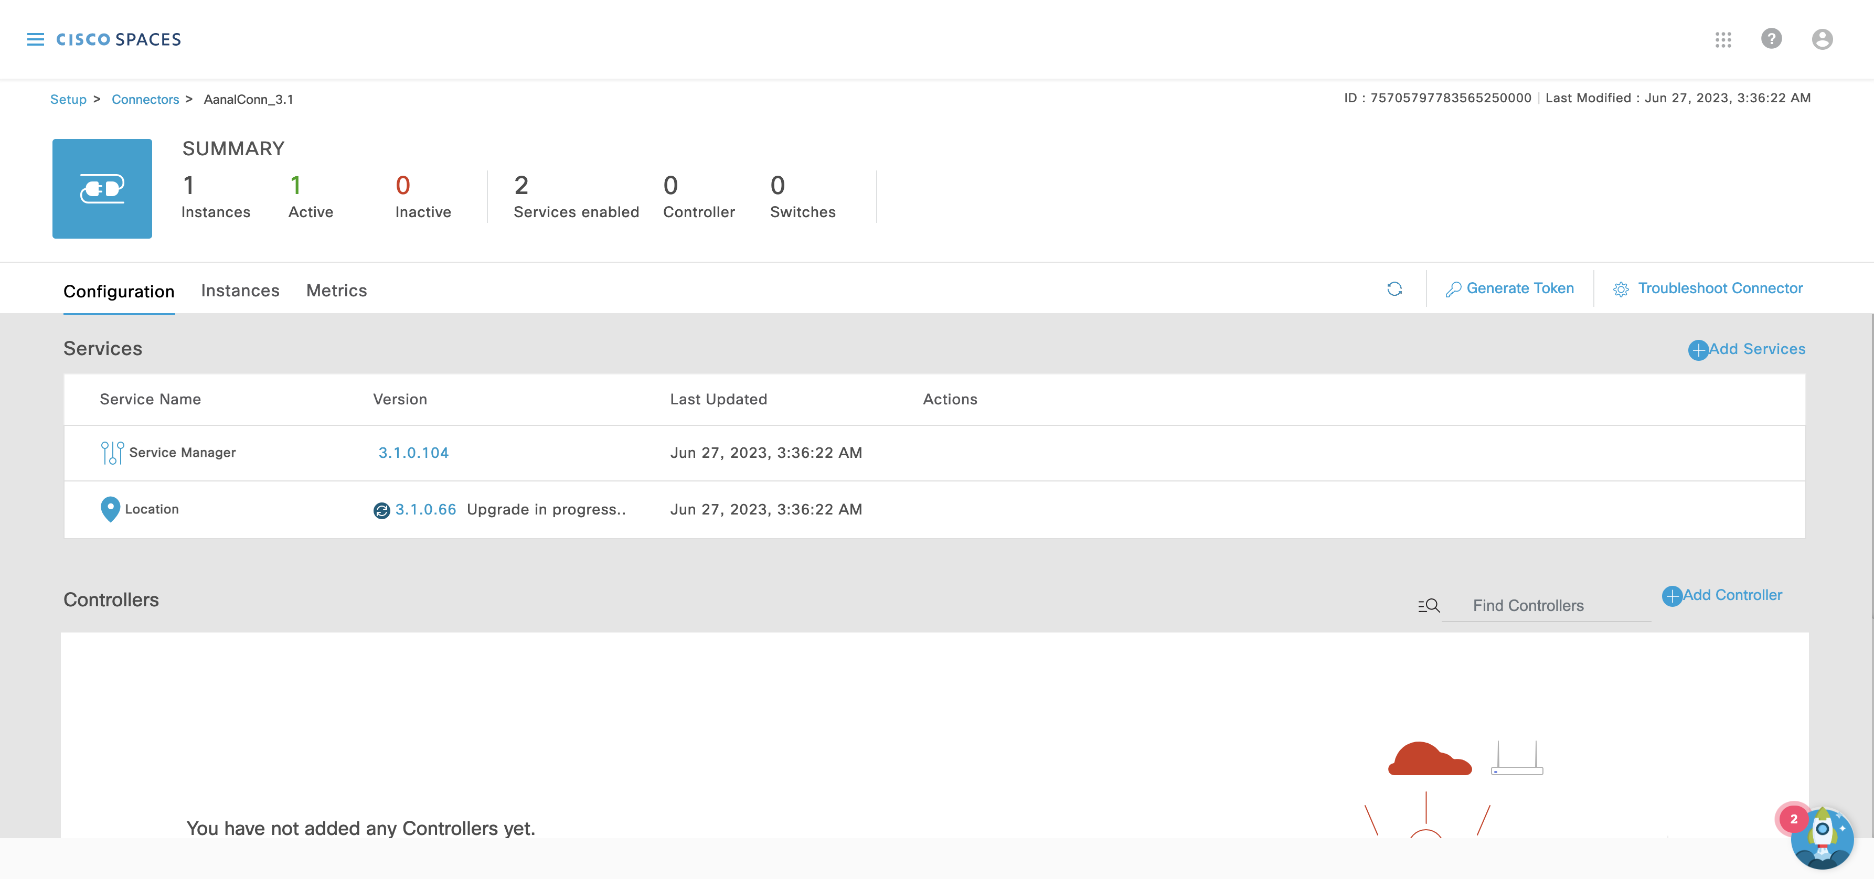Click the help question mark icon
The height and width of the screenshot is (879, 1874).
(1772, 39)
